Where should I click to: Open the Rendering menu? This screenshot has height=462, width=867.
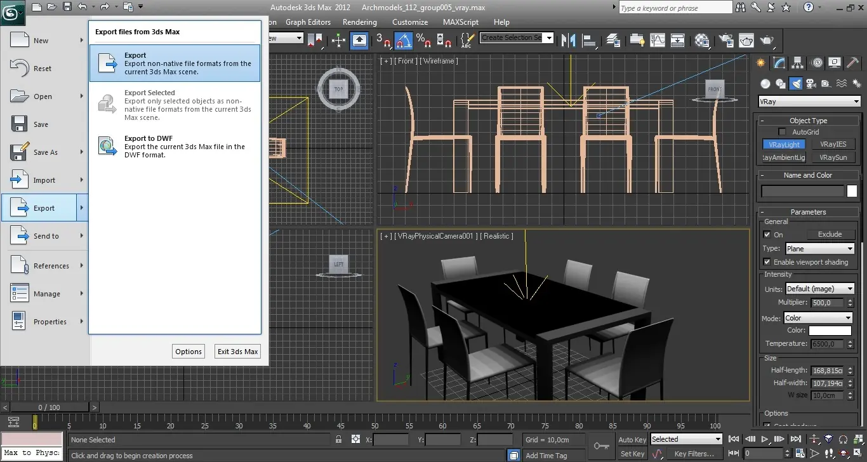[x=360, y=22]
